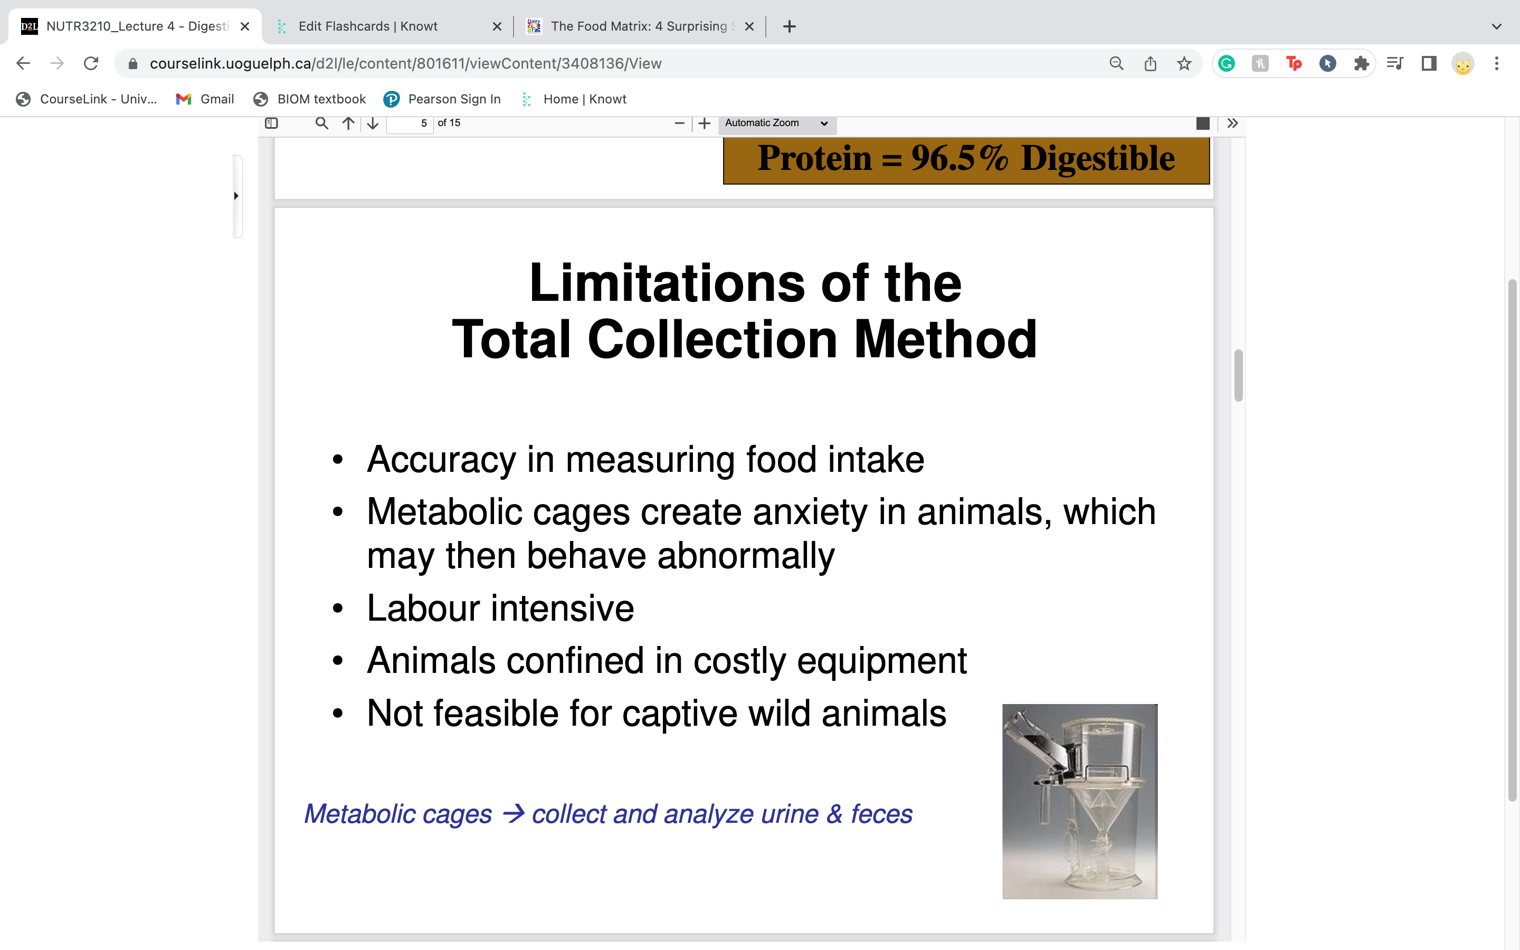
Task: Expand more PDF tools with the chevron
Action: (x=1232, y=123)
